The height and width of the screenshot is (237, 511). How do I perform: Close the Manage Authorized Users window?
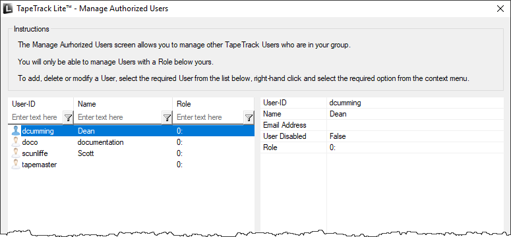click(x=500, y=9)
